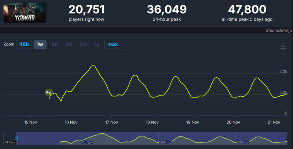The image size is (293, 149).
Task: Click the 36,049 24-hour peak figure
Action: point(167,9)
